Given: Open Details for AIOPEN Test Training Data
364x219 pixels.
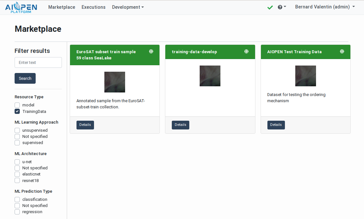Looking at the screenshot, I should 276,125.
